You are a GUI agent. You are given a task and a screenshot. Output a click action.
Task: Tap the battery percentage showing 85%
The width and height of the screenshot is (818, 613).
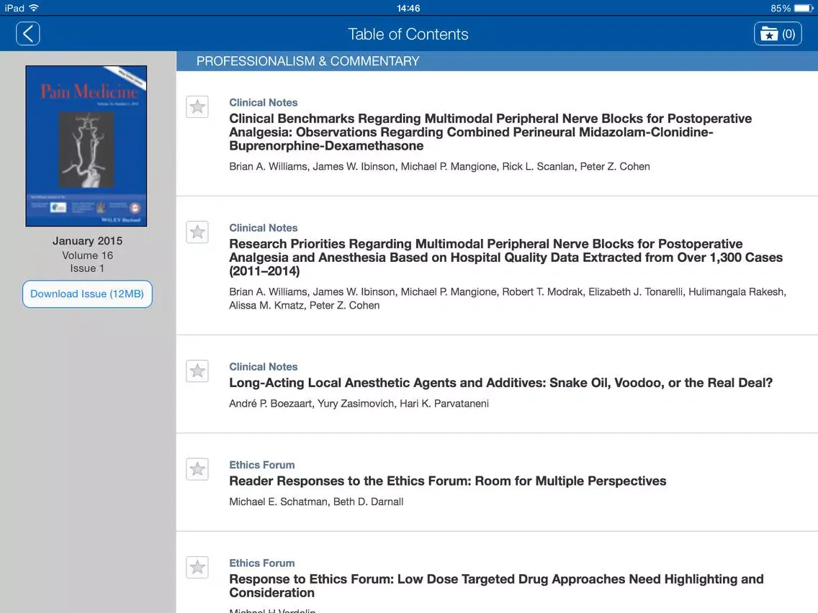click(x=781, y=8)
